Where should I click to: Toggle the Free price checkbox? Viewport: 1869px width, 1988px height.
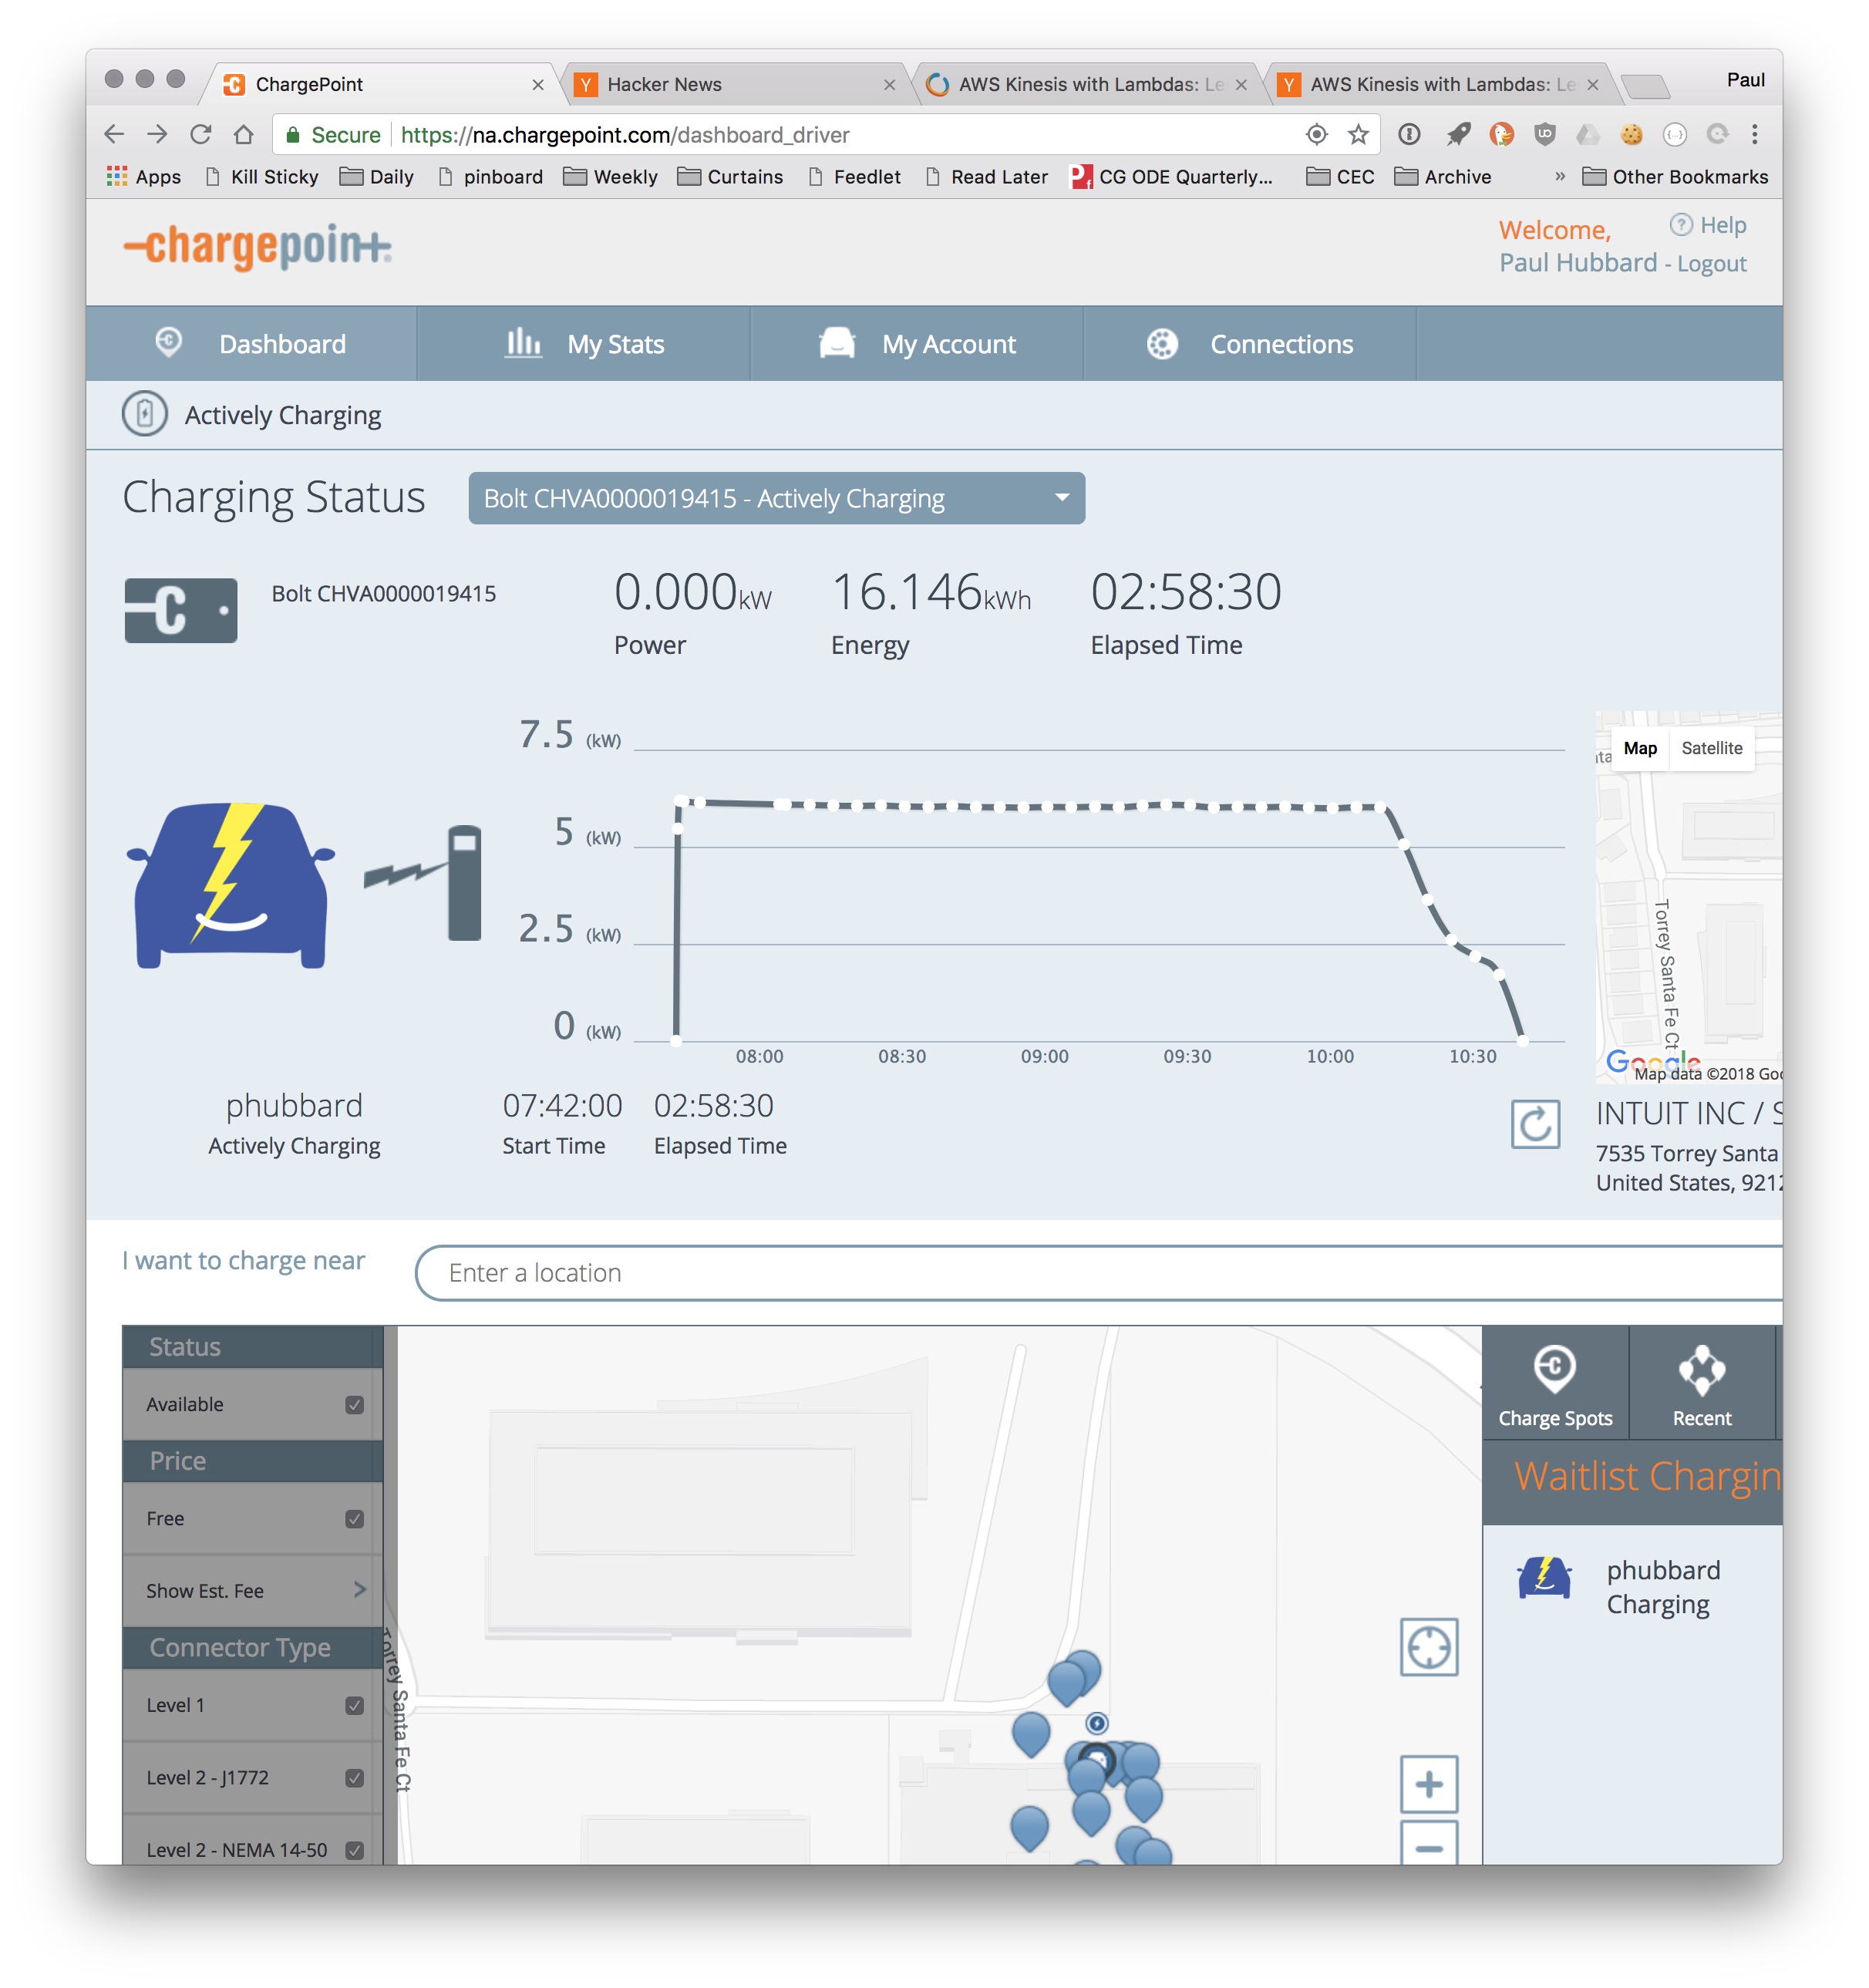click(x=354, y=1518)
